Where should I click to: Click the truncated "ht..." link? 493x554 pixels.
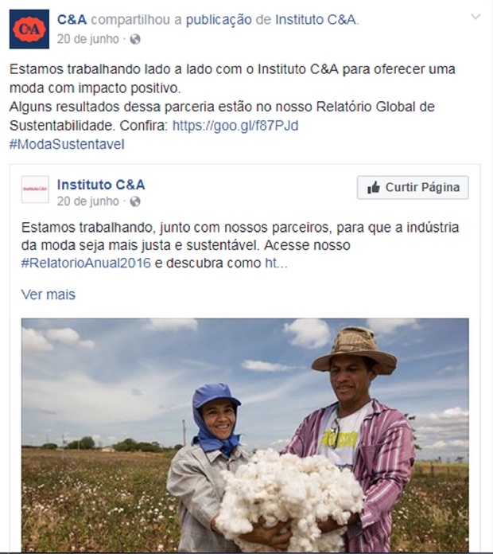click(x=277, y=263)
